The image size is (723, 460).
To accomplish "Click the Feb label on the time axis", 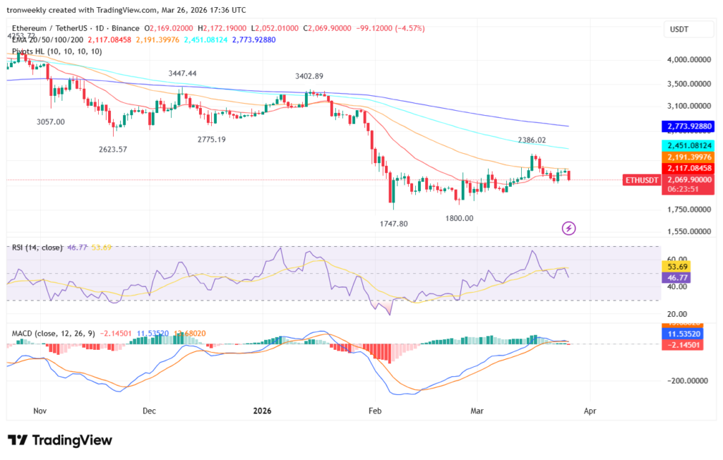I will click(x=375, y=411).
